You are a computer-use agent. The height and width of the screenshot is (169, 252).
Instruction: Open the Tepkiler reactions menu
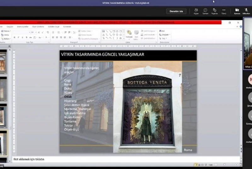(215, 11)
